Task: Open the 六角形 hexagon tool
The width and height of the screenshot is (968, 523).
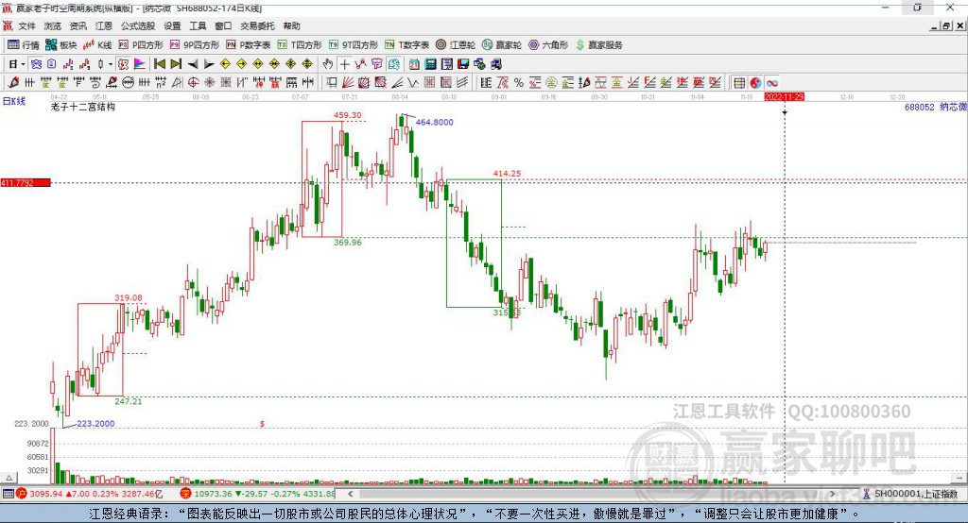Action: click(548, 45)
